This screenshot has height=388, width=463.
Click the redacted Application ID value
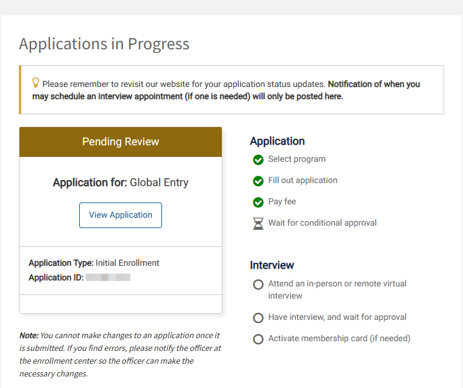108,278
